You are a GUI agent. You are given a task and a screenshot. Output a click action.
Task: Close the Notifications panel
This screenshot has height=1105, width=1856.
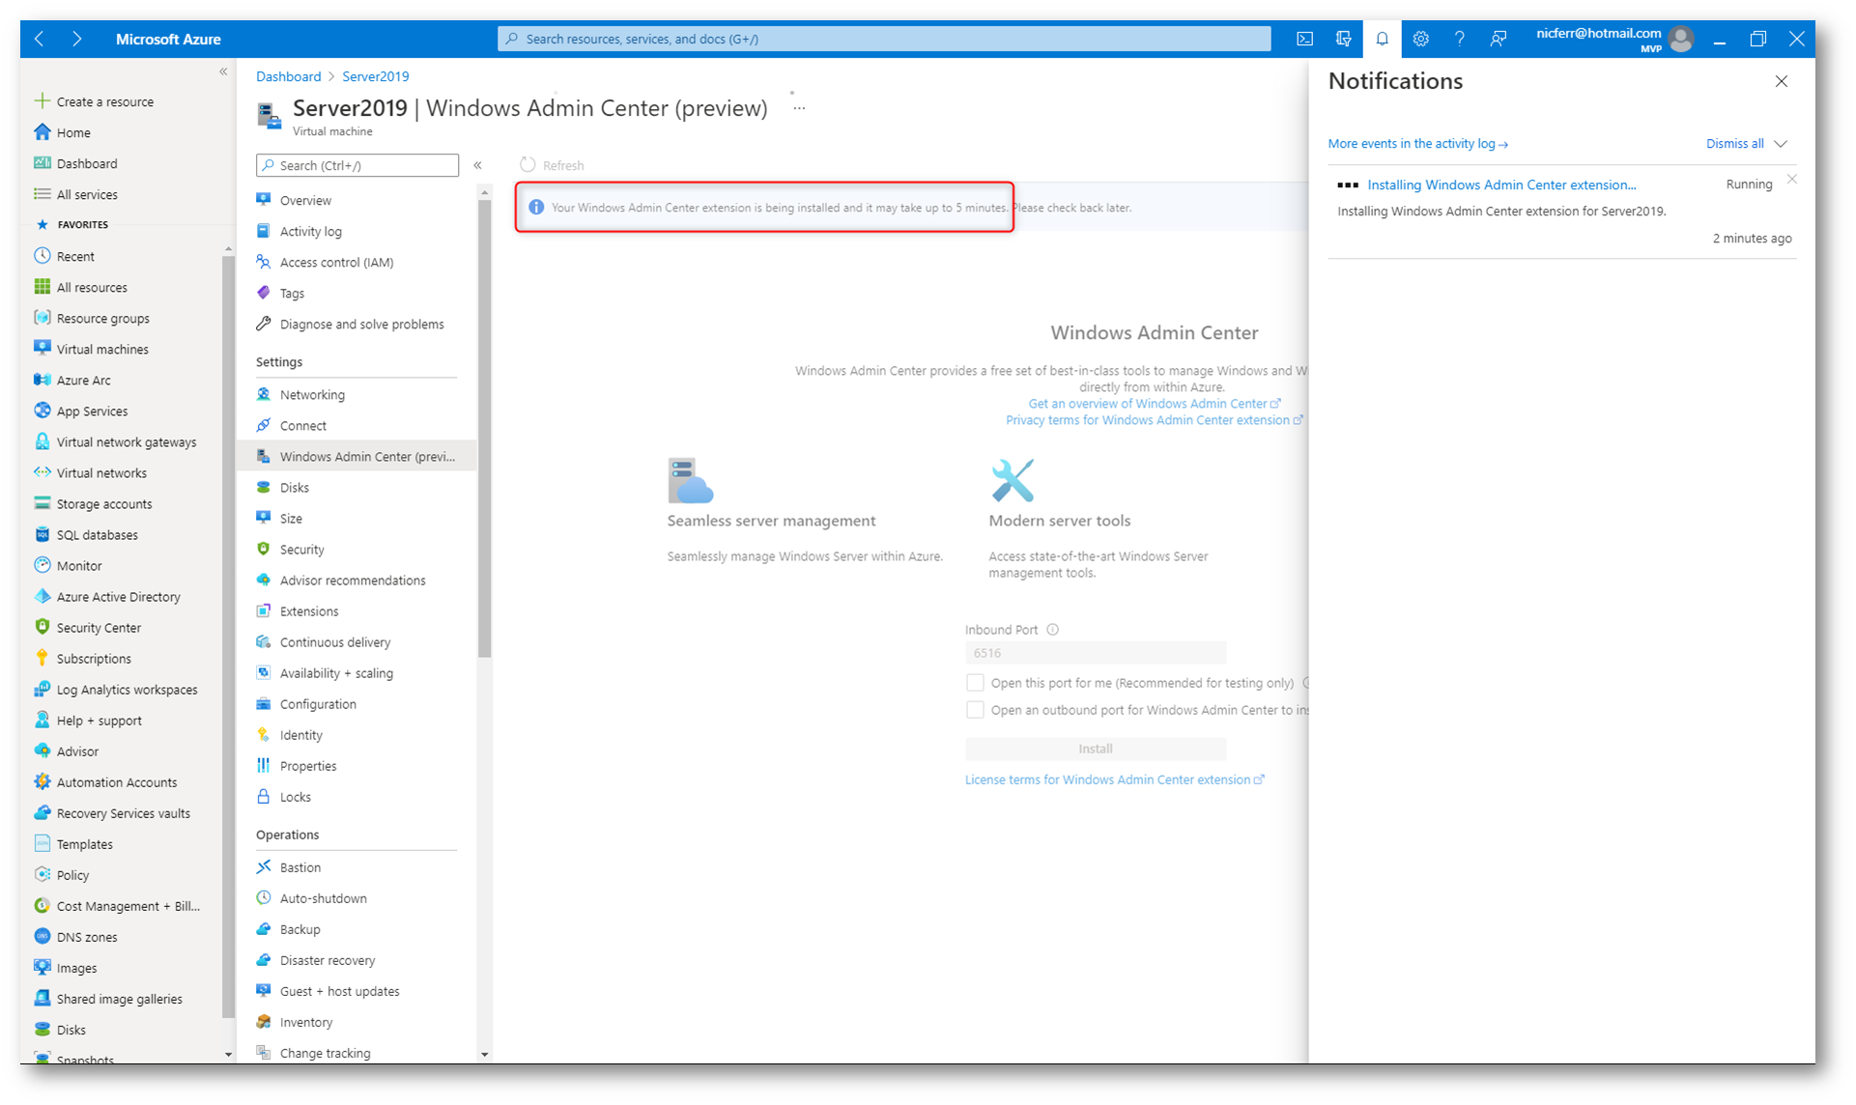pyautogui.click(x=1782, y=82)
